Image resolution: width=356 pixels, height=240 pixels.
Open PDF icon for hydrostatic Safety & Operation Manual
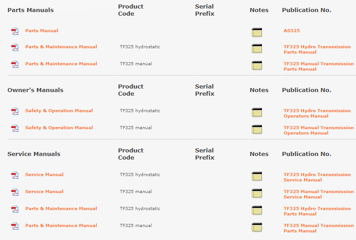click(x=15, y=111)
